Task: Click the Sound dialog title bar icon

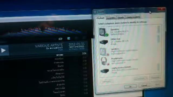Action: (95, 12)
